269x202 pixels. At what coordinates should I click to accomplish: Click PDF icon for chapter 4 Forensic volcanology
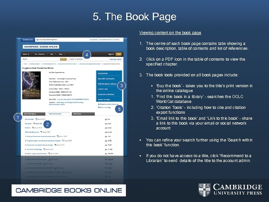(x=44, y=149)
